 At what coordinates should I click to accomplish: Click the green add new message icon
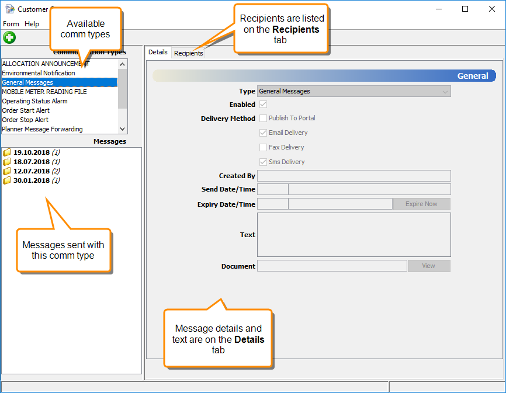[9, 38]
